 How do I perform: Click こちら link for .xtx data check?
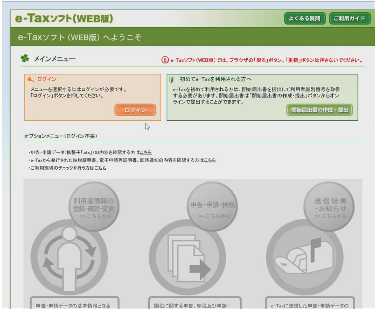pyautogui.click(x=146, y=152)
